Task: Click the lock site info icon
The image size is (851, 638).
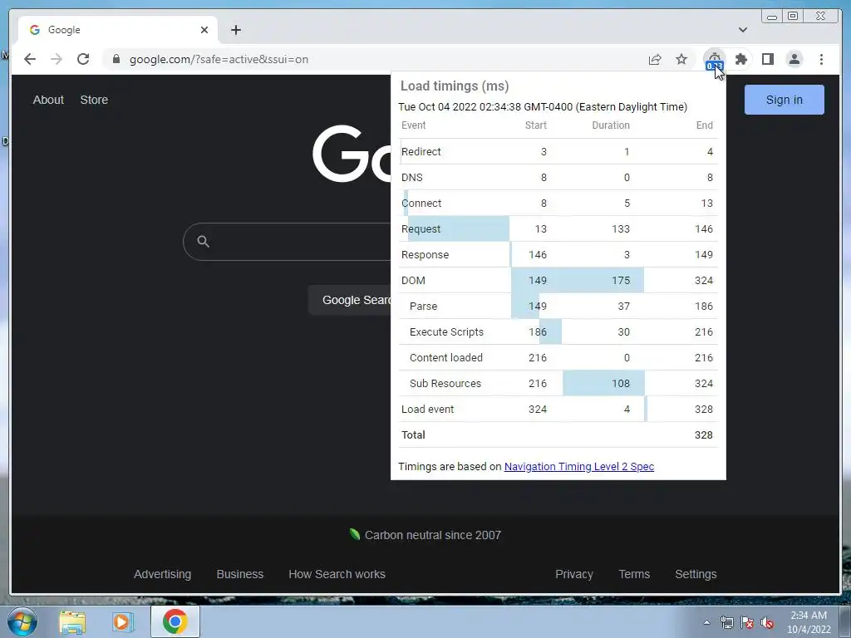Action: [x=116, y=59]
